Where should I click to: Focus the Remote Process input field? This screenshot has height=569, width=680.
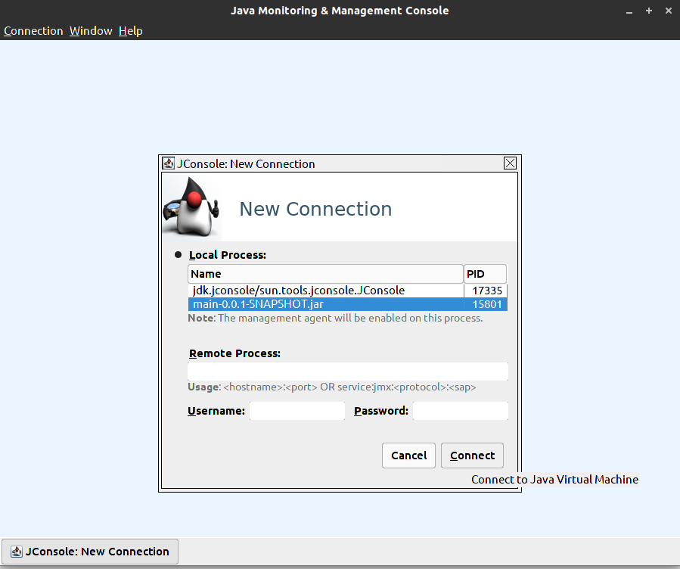(348, 372)
